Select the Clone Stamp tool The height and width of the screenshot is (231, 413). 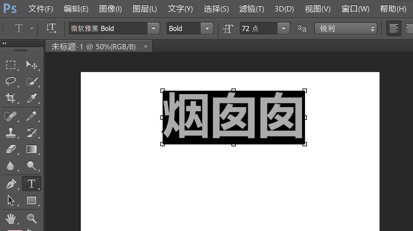[x=11, y=132]
